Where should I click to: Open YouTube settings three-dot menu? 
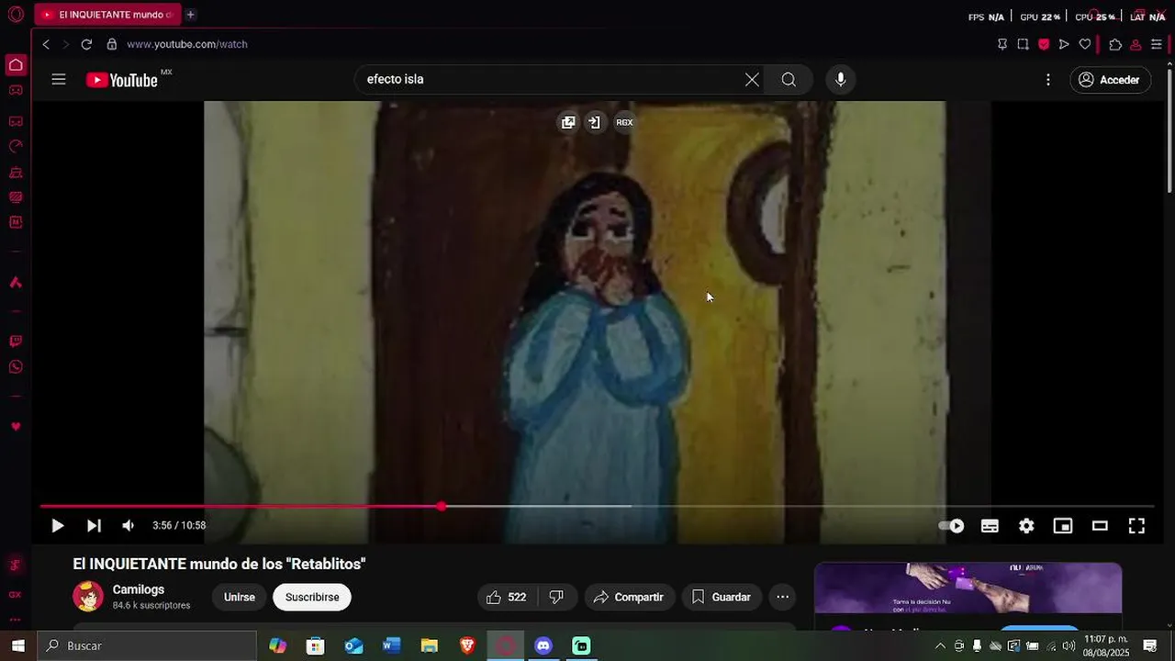[1048, 80]
